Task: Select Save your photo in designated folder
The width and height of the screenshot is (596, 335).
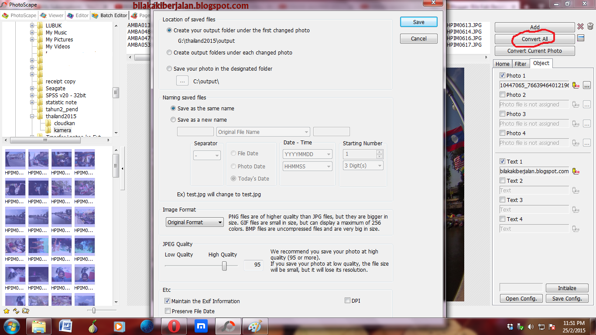Action: point(170,69)
